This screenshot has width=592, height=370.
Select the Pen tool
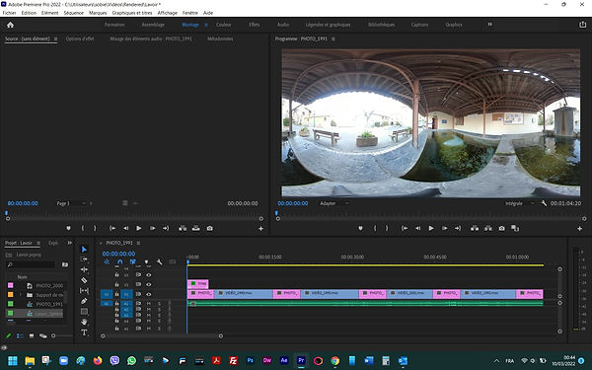pyautogui.click(x=84, y=301)
